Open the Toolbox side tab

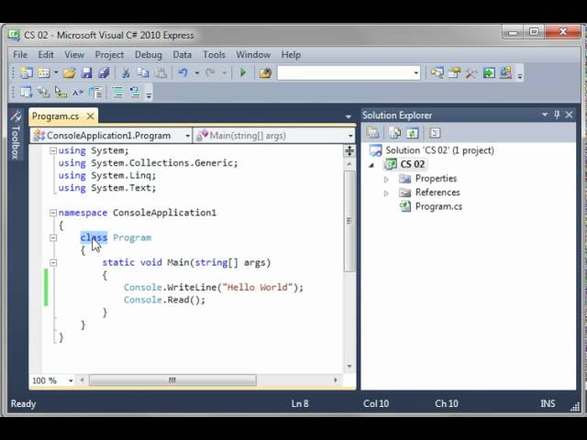(15, 136)
